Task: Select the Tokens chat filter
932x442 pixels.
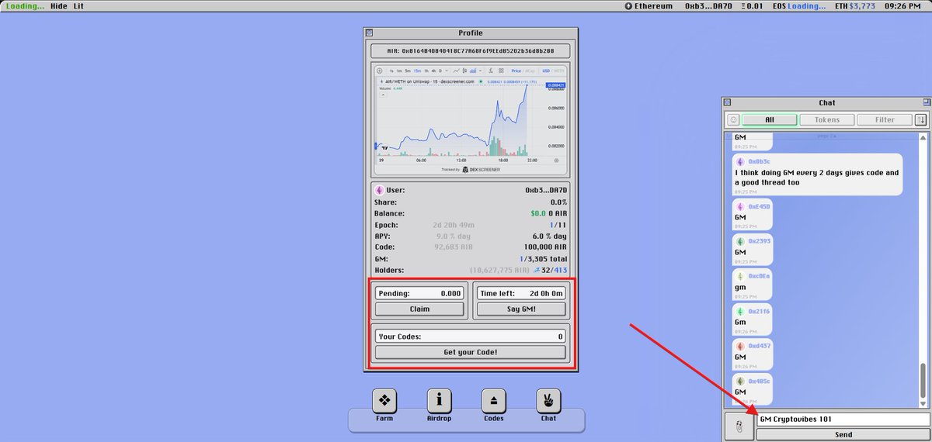Action: point(826,120)
